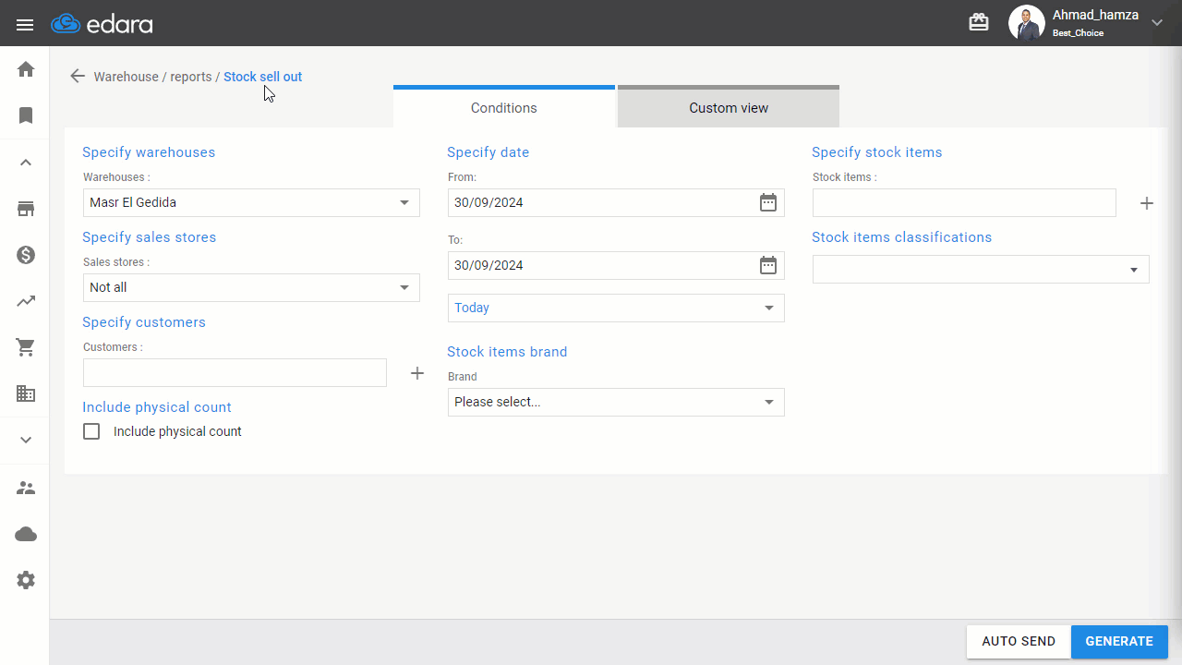Viewport: 1182px width, 665px height.
Task: Click the To date field
Action: [x=616, y=265]
